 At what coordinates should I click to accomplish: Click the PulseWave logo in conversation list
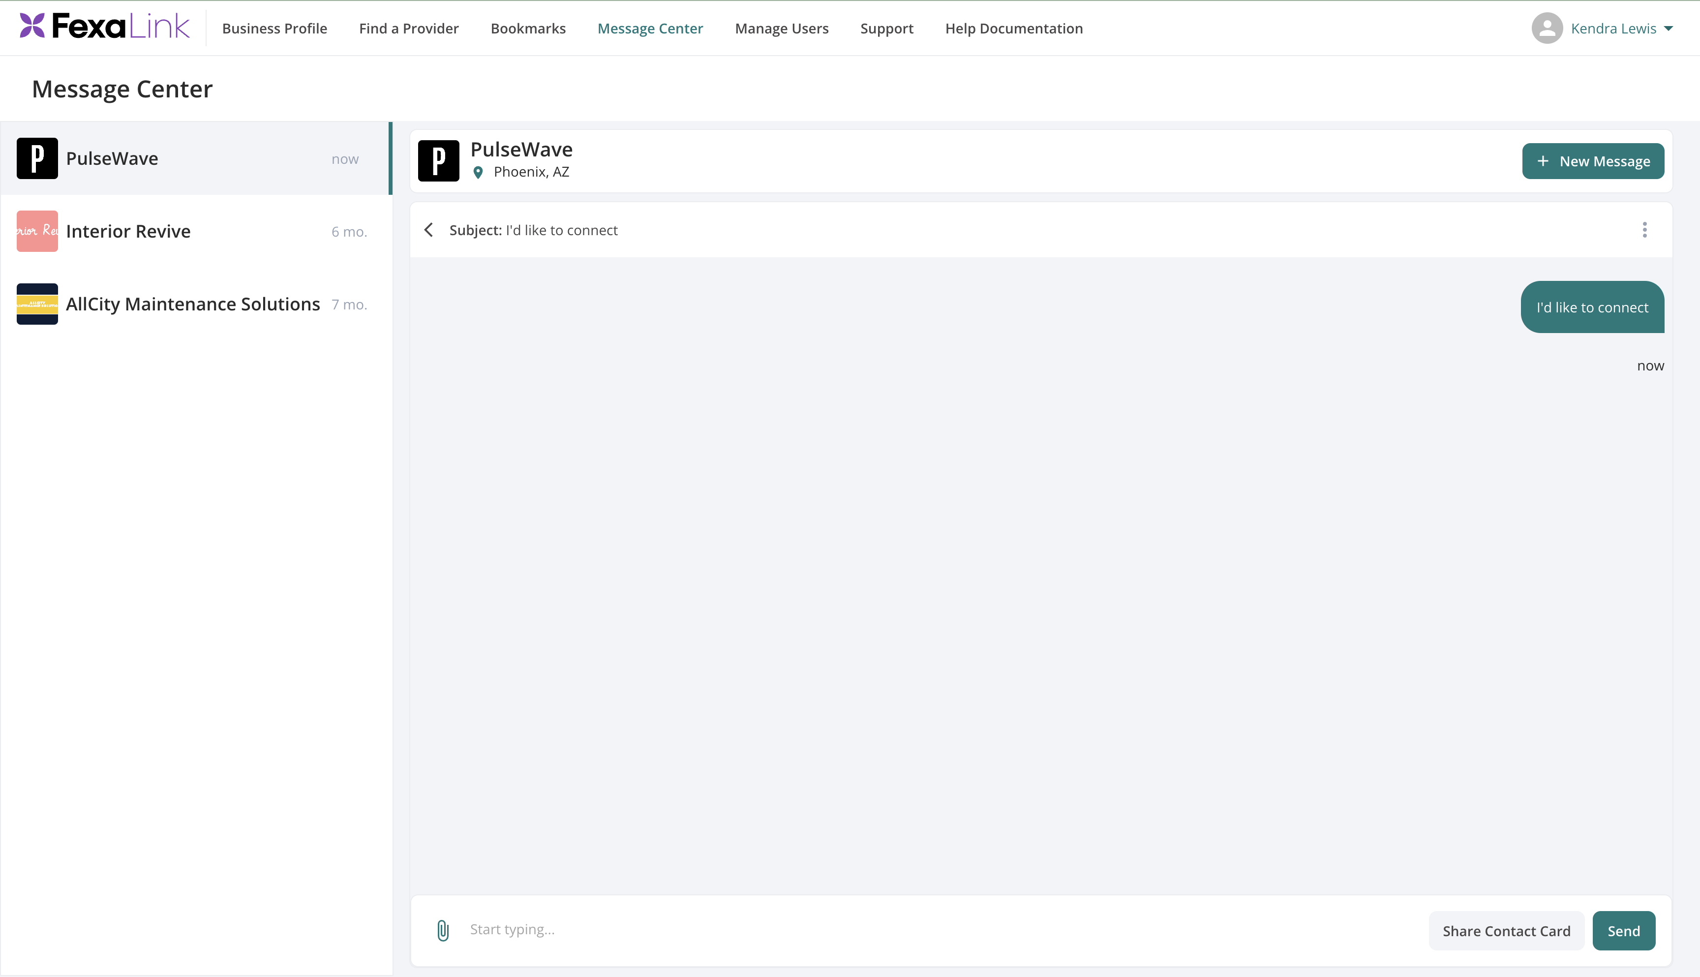tap(37, 158)
